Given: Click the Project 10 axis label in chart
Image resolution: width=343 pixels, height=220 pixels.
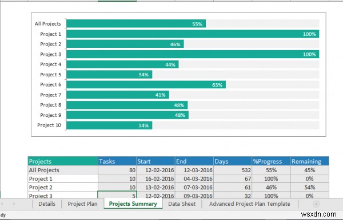Looking at the screenshot, I should (49, 125).
